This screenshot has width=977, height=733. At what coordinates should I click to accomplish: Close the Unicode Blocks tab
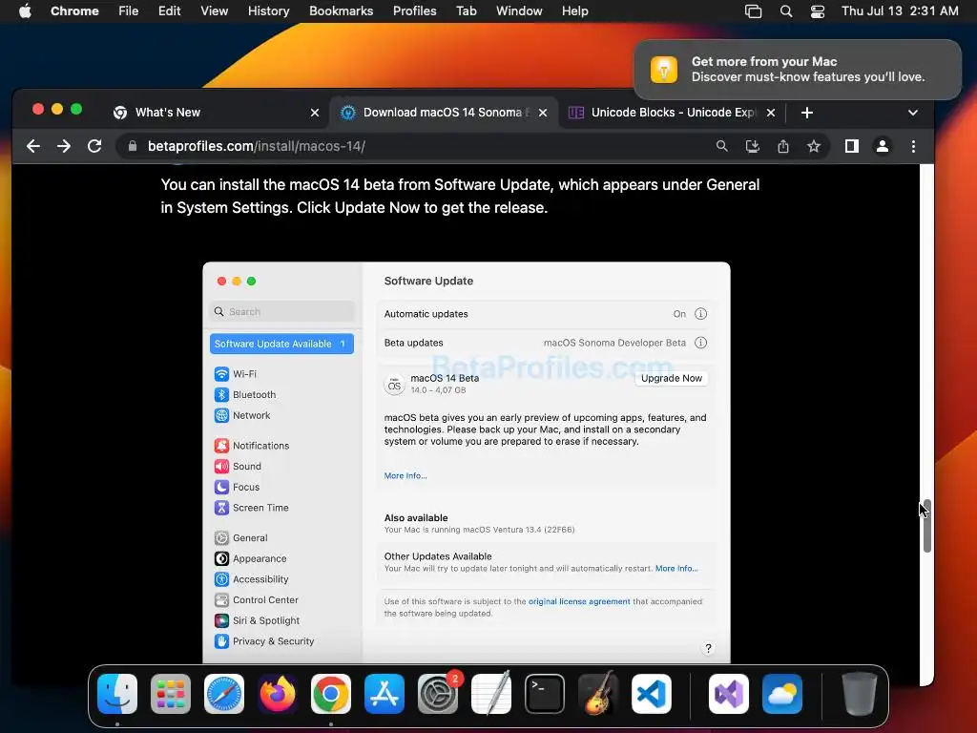click(771, 113)
